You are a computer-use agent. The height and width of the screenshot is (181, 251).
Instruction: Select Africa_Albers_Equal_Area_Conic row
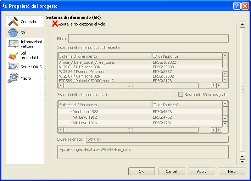click(87, 62)
